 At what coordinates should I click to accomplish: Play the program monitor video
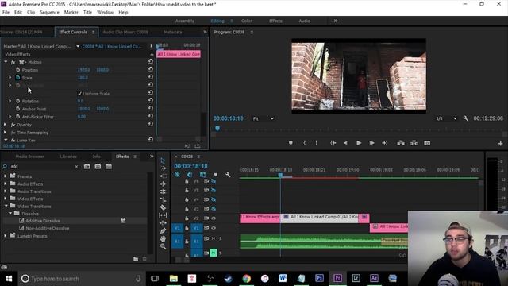coord(359,143)
